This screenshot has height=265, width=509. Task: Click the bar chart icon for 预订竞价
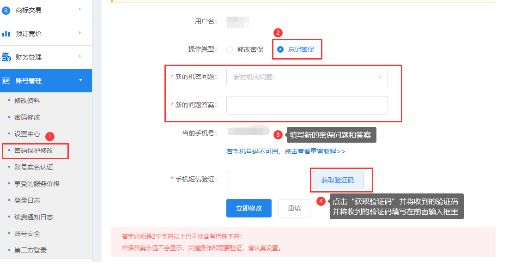coord(6,34)
